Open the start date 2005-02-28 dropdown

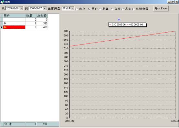21,8
